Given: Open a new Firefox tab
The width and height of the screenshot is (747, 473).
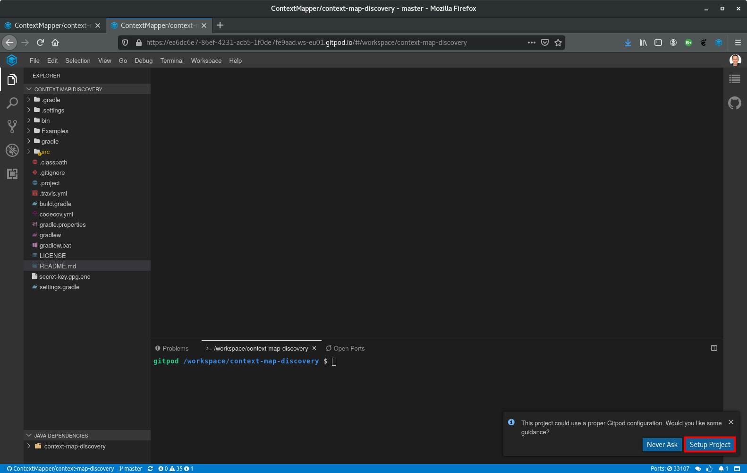Looking at the screenshot, I should [220, 25].
